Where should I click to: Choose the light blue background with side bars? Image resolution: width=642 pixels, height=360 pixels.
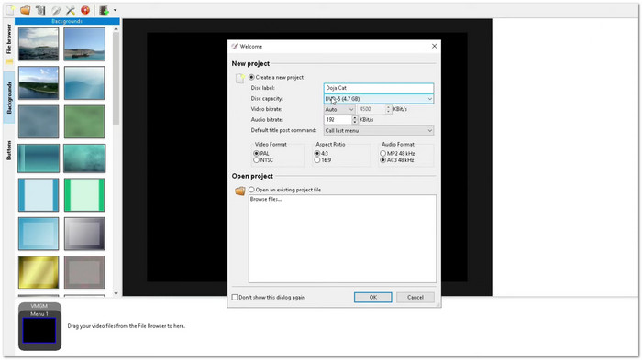click(x=39, y=195)
